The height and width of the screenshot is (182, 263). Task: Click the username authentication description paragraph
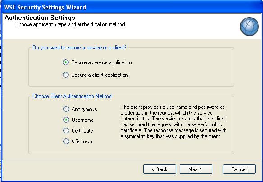coord(174,121)
